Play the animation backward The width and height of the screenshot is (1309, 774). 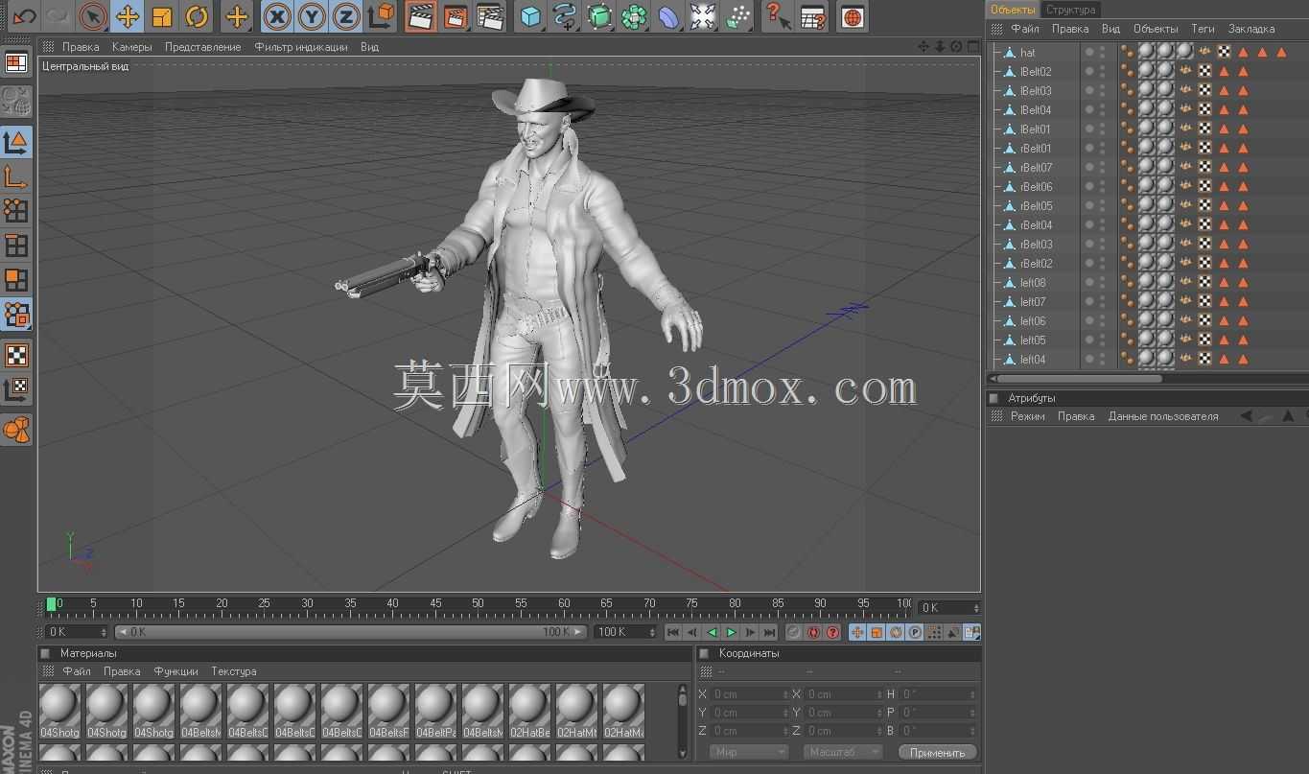(x=712, y=632)
